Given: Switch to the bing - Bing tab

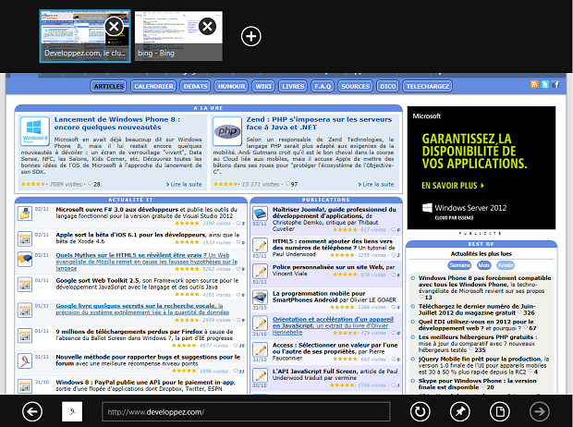Looking at the screenshot, I should 178,36.
